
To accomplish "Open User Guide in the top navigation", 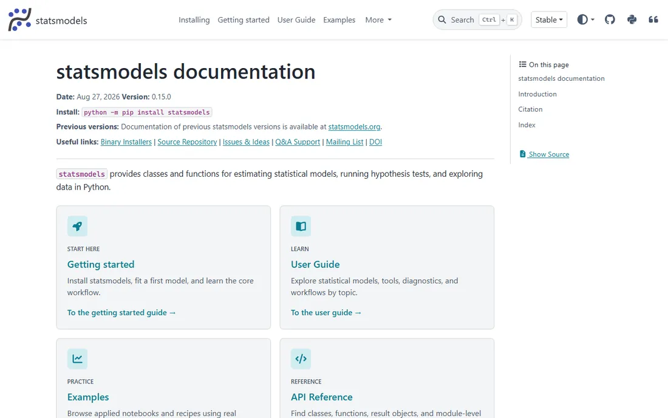I will coord(296,20).
